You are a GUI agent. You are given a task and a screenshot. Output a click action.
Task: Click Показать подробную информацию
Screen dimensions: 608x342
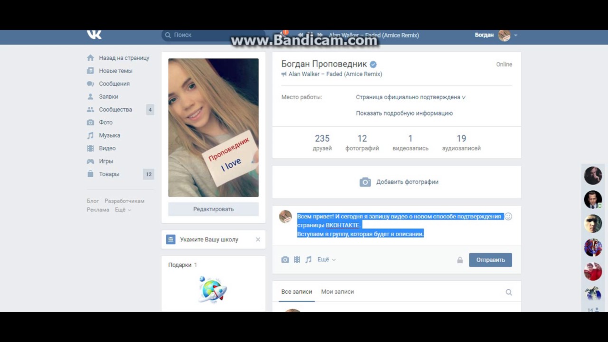[404, 113]
